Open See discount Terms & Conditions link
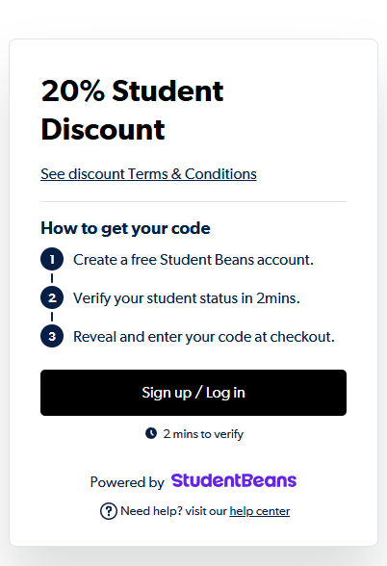Viewport: 387px width, 566px height. 148,174
